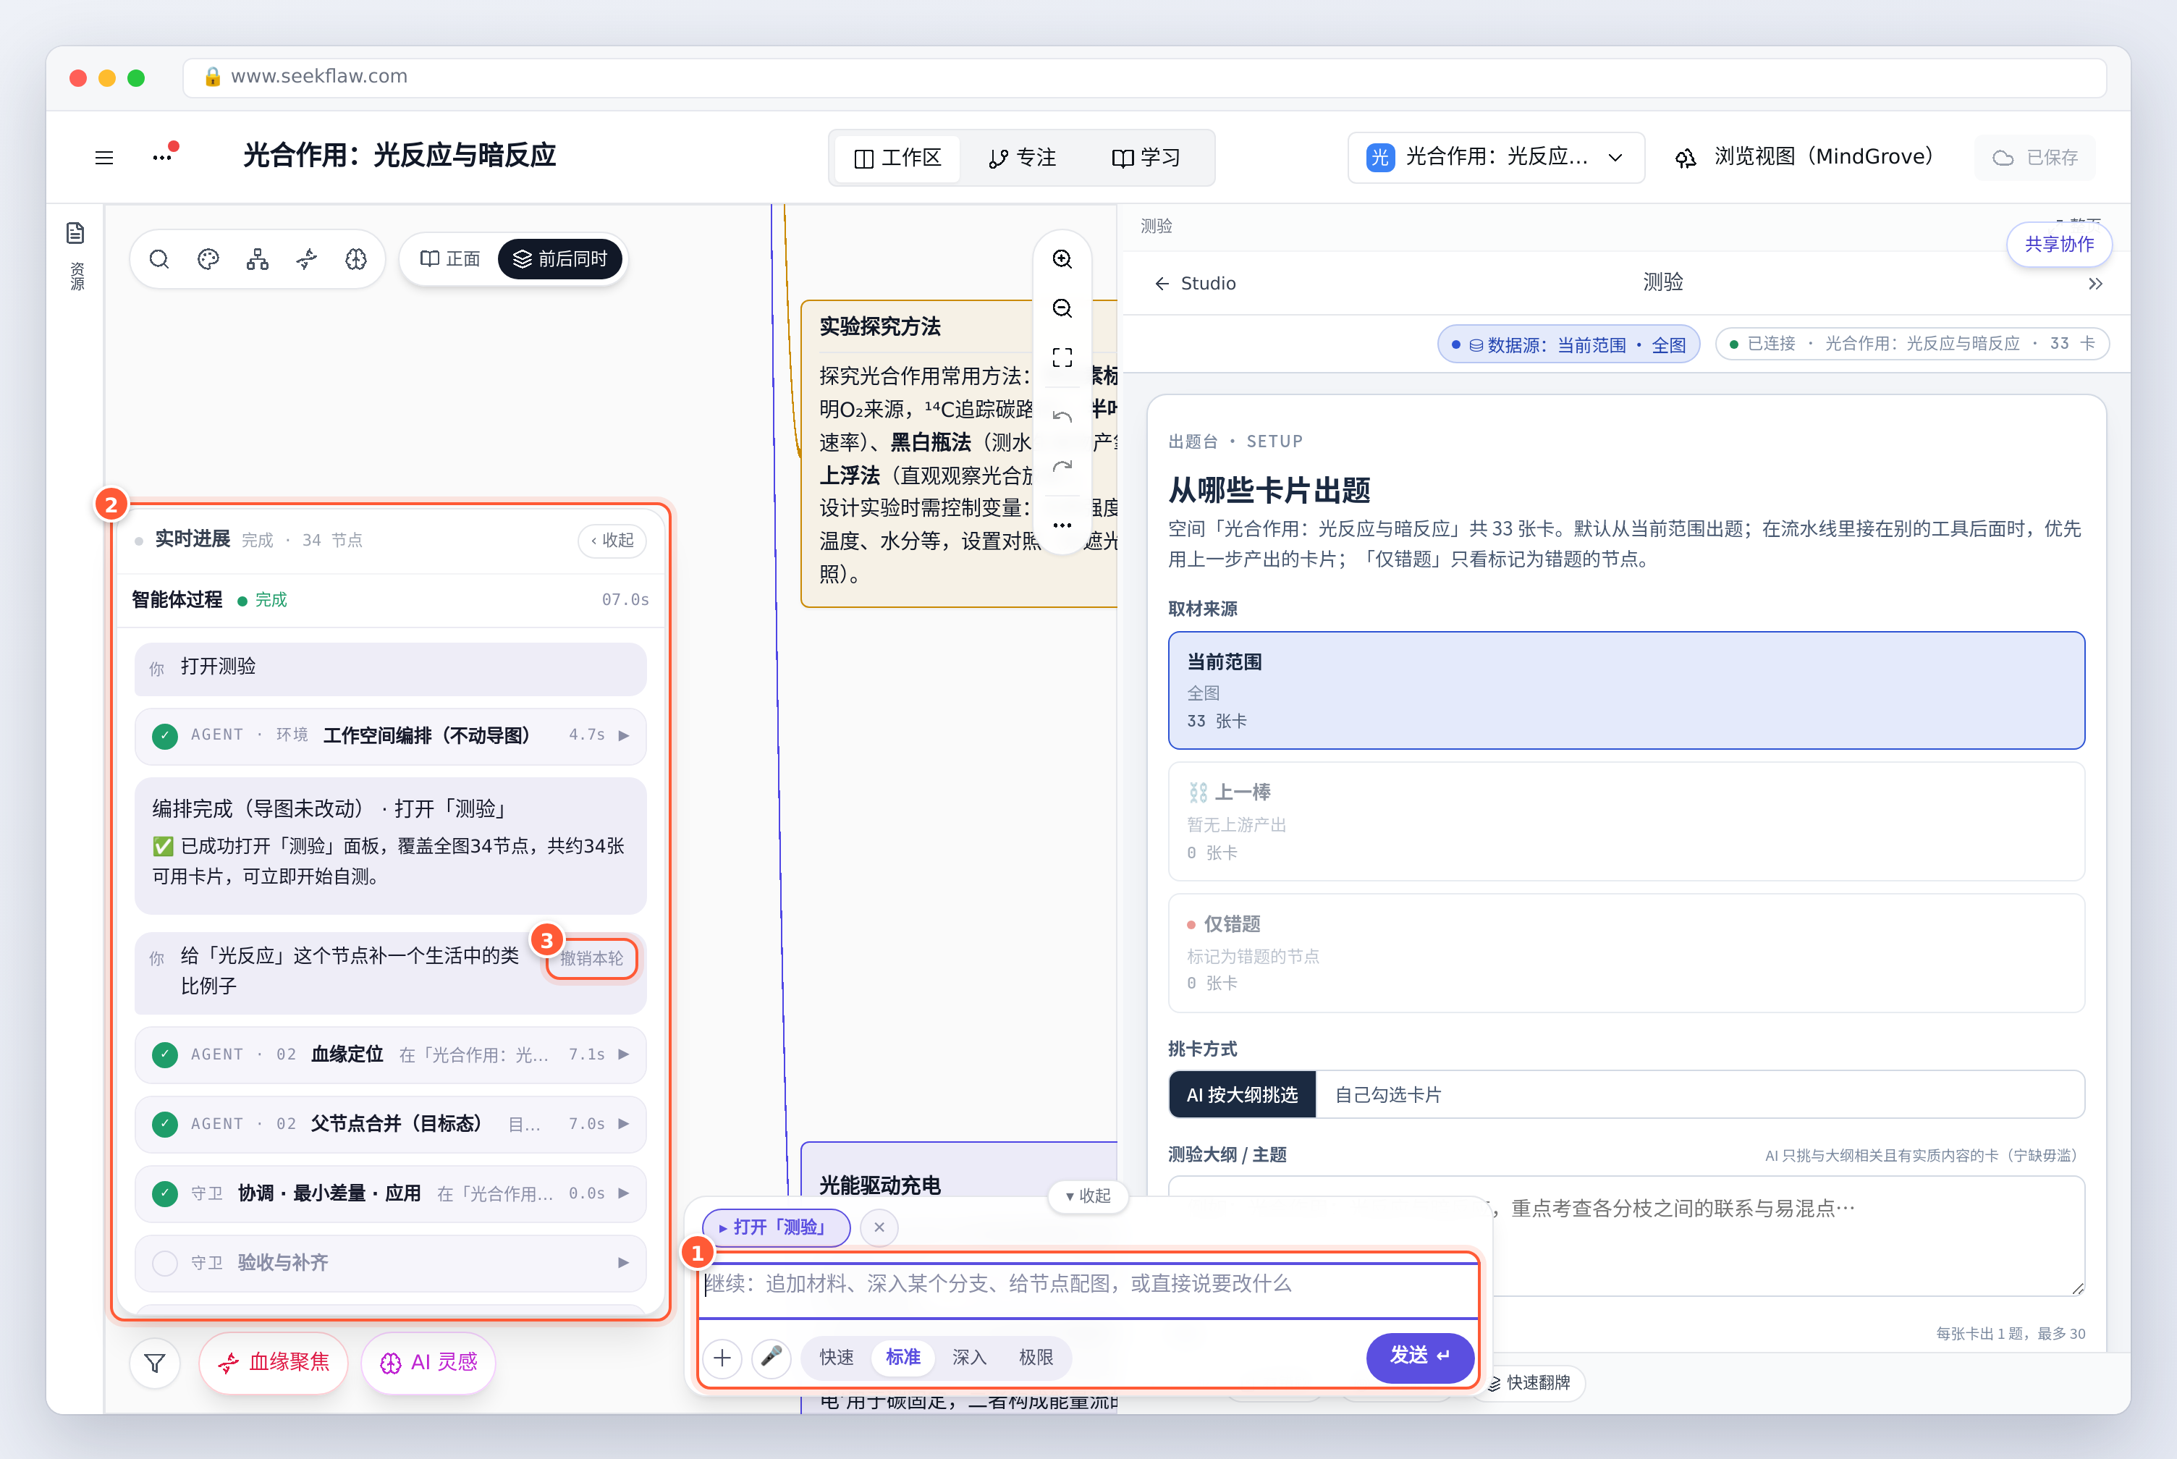Expand 协调·最小差量·应用 step
Screen dimensions: 2177x1459
390,1193
